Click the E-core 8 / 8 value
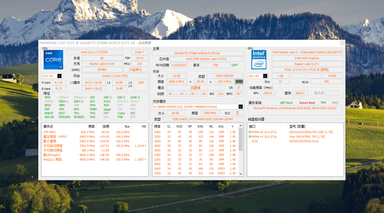Image resolution: width=384 pixels, height=213 pixels. [x=58, y=89]
